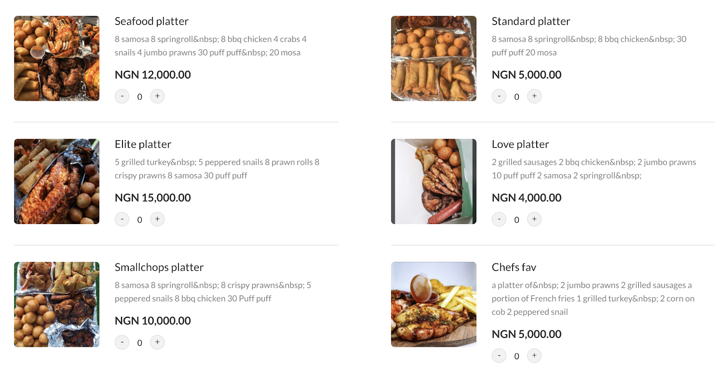
Task: View the Chefs fav food photo
Action: 433,304
